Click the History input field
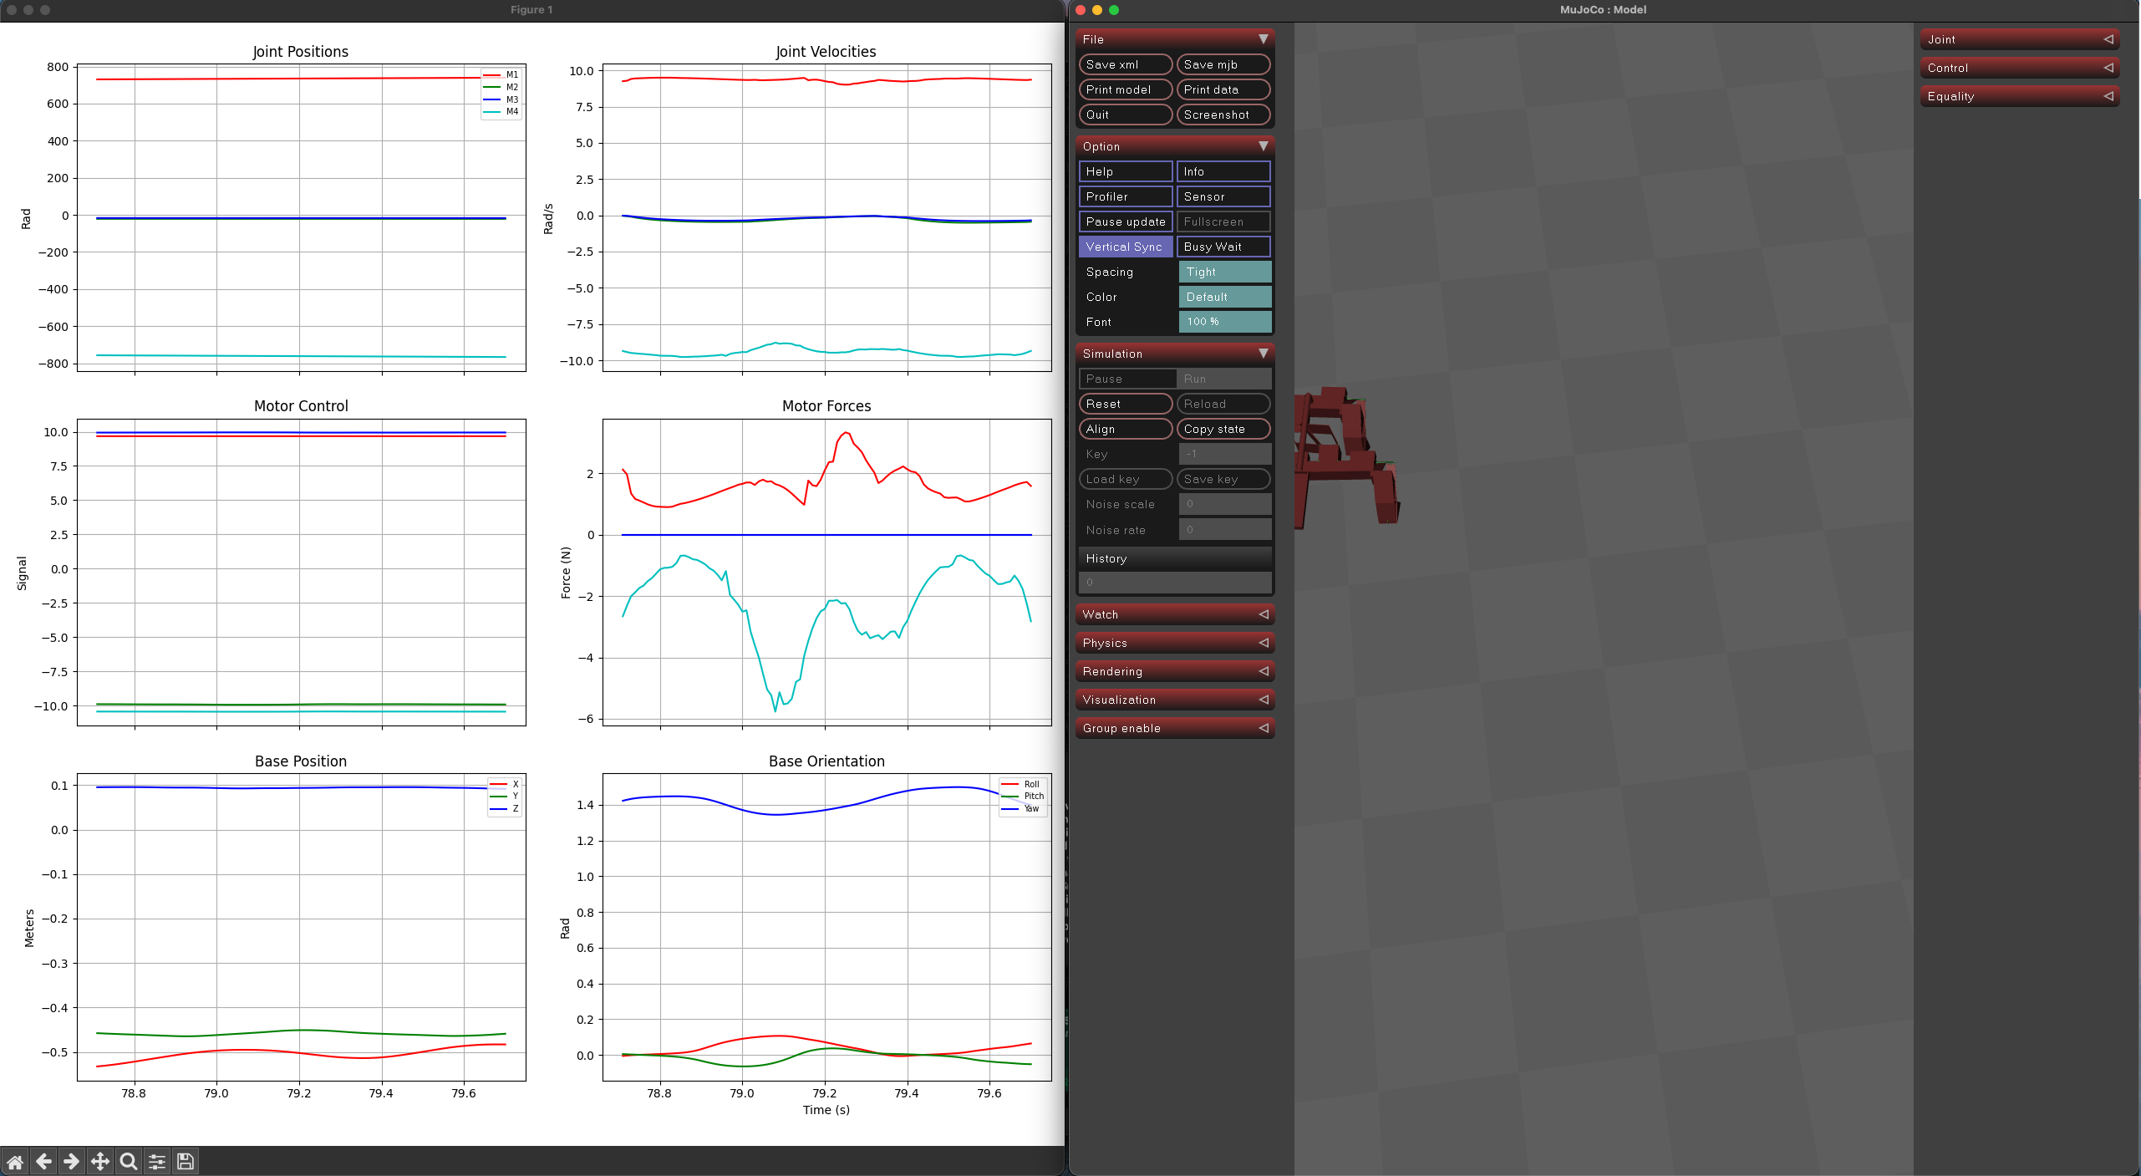The height and width of the screenshot is (1176, 2141). click(x=1174, y=583)
